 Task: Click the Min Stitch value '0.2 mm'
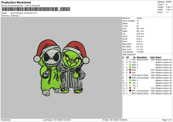[140, 47]
